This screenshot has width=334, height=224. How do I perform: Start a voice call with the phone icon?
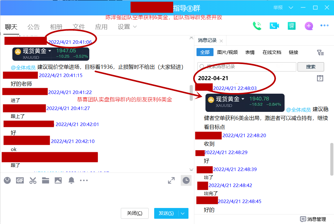tap(257, 26)
